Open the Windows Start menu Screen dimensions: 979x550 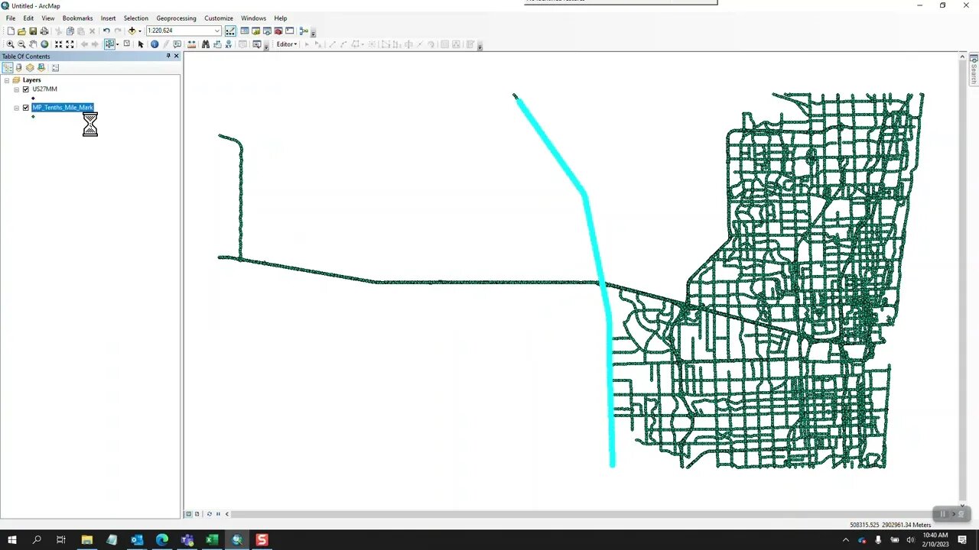tap(12, 540)
